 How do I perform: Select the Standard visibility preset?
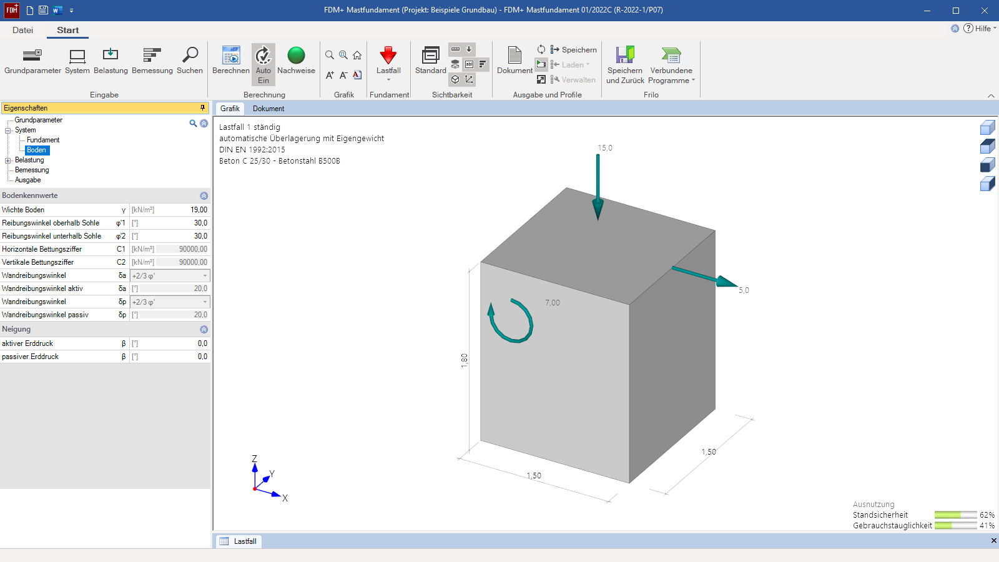click(x=431, y=61)
